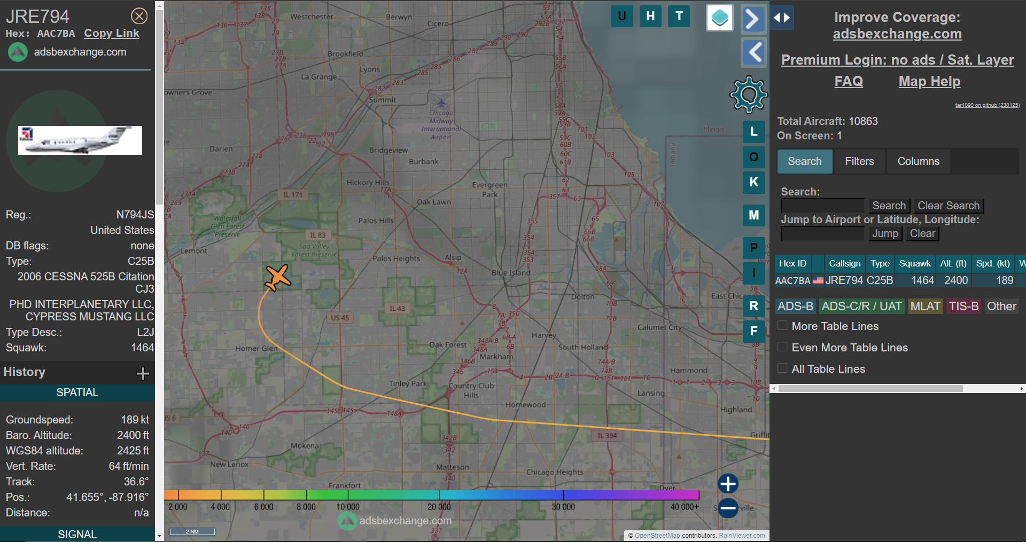Click the Jump button
Image resolution: width=1026 pixels, height=542 pixels.
click(x=885, y=233)
